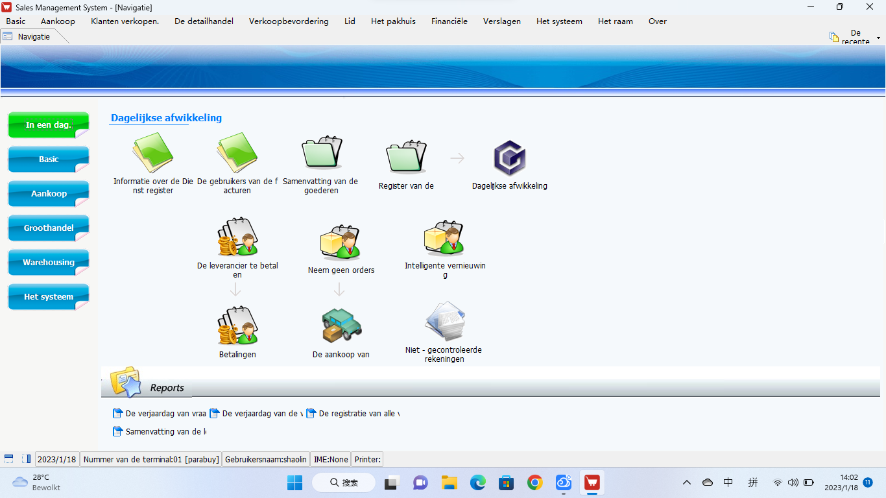The image size is (886, 498).
Task: Open Samenvatting van de goederen folder icon
Action: click(x=321, y=153)
